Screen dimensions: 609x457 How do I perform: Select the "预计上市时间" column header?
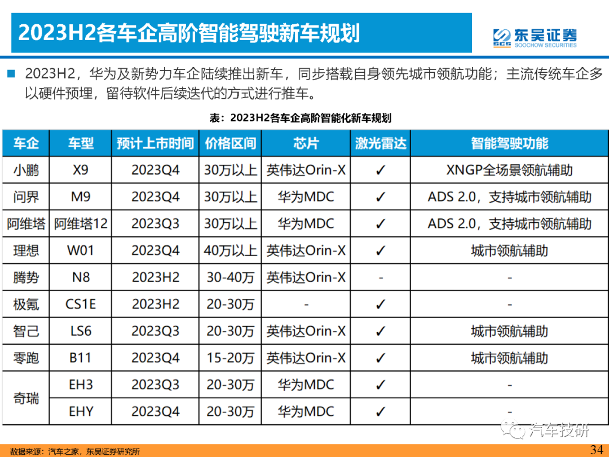(156, 143)
